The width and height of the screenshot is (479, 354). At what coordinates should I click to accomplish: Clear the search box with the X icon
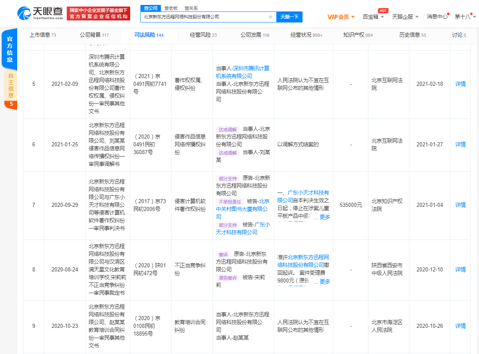coord(270,17)
